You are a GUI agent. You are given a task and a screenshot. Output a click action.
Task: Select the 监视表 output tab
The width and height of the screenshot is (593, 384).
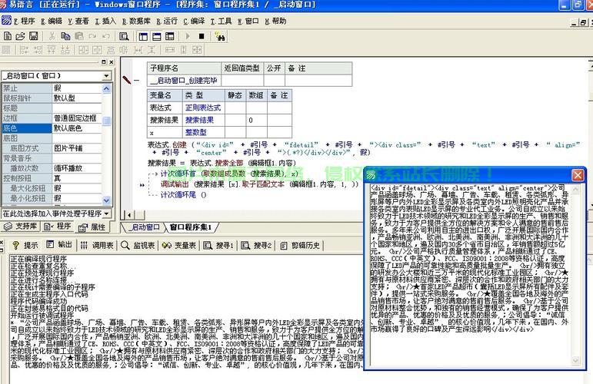(138, 245)
